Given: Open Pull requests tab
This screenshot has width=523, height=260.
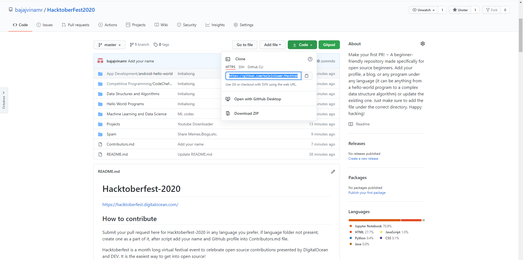Looking at the screenshot, I should (x=75, y=25).
